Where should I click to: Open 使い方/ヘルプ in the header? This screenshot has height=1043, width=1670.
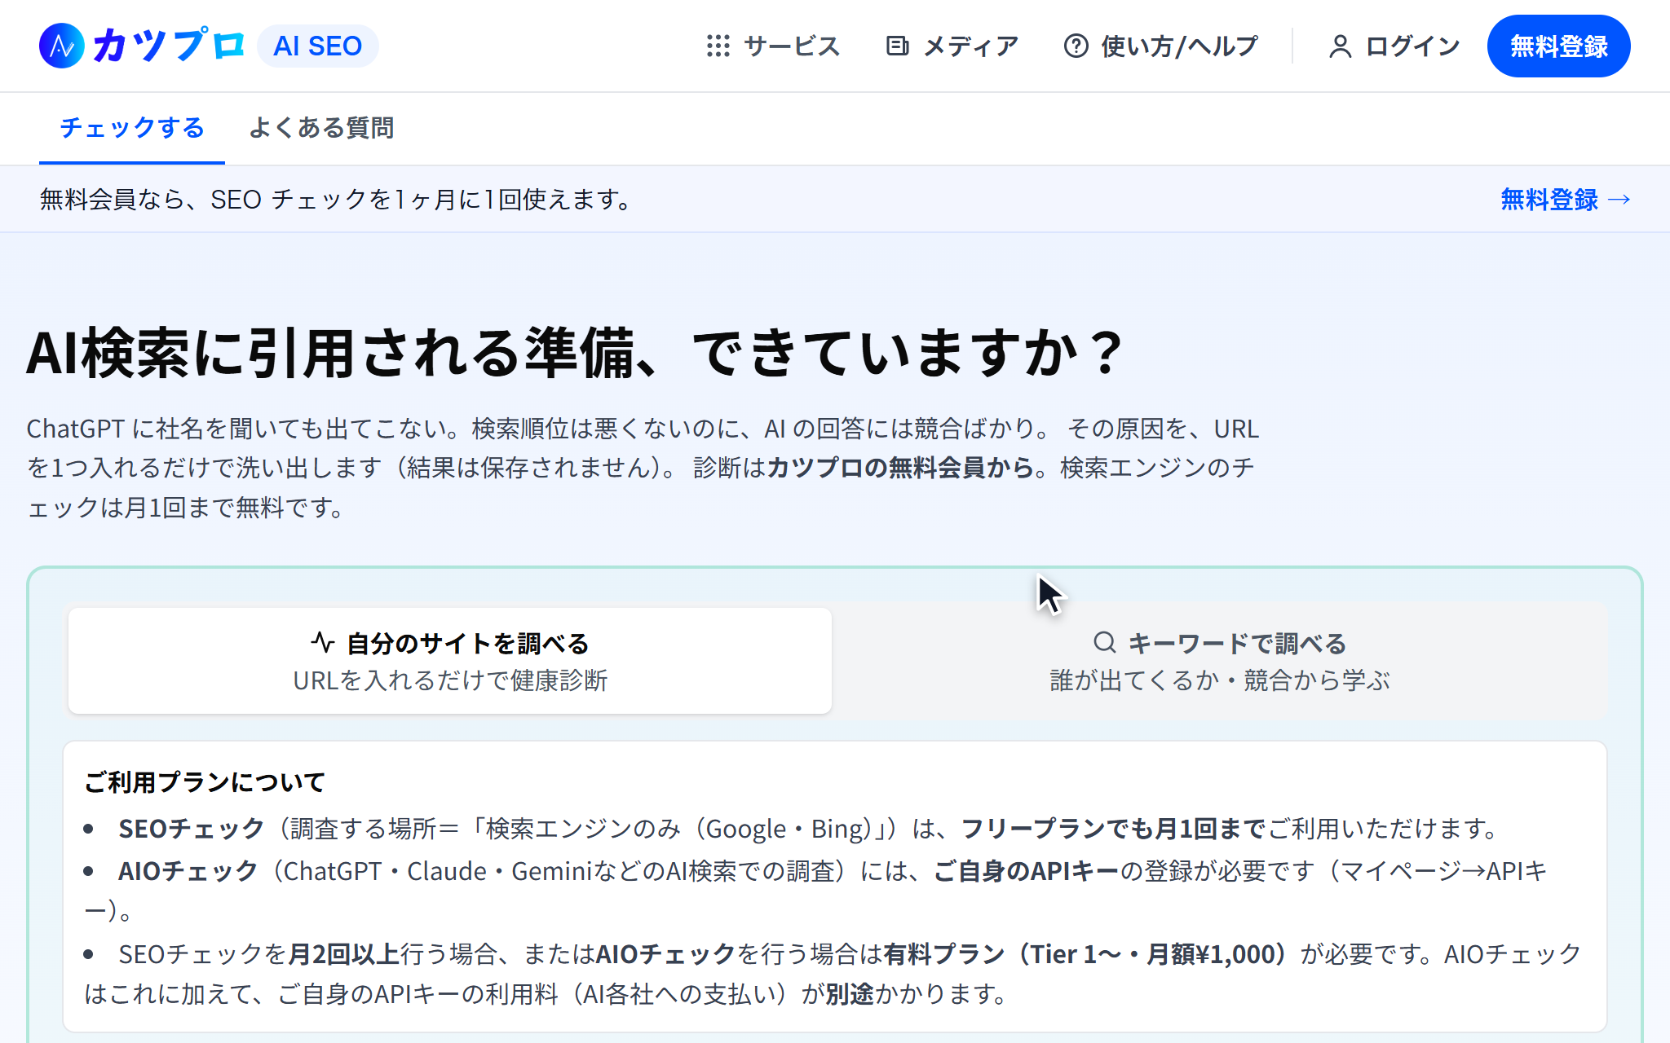coord(1162,46)
